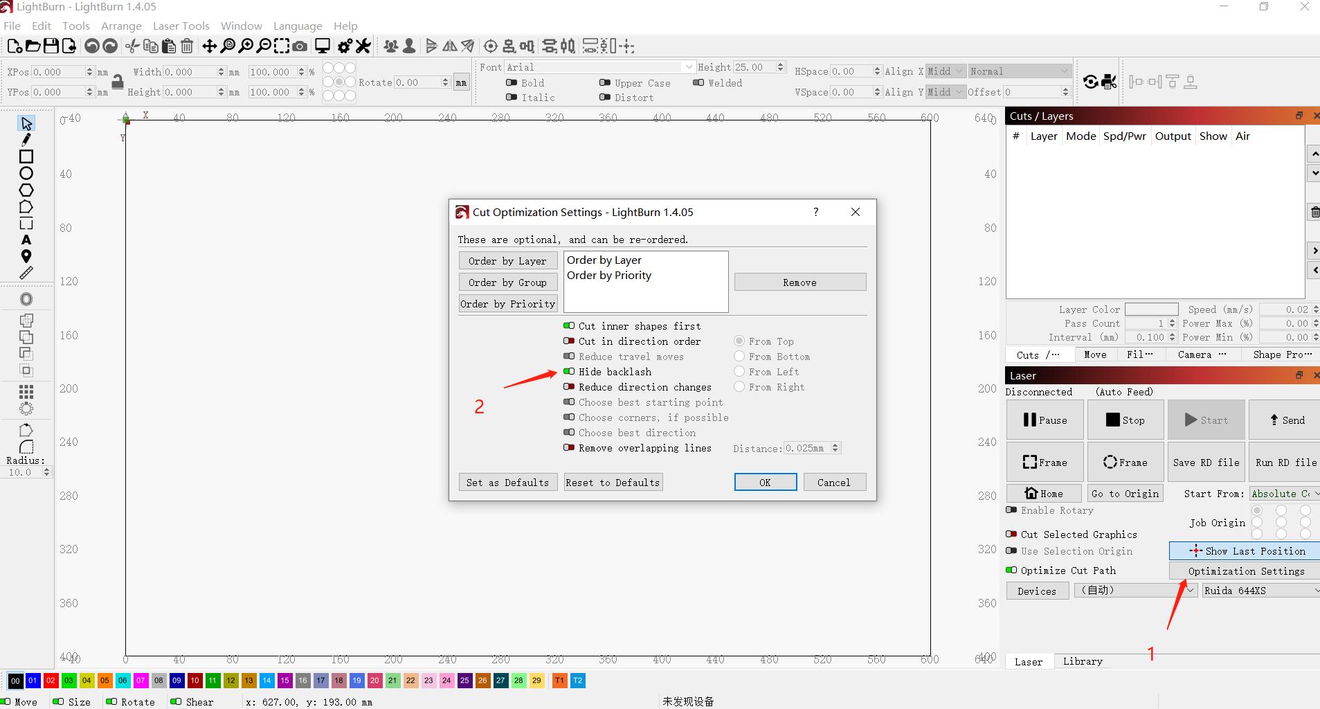
Task: Select the Draw Lines pencil tool
Action: tap(26, 140)
